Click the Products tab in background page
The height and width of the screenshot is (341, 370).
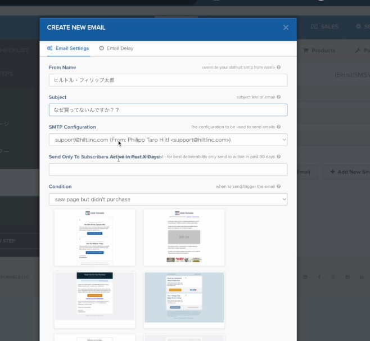pyautogui.click(x=319, y=50)
